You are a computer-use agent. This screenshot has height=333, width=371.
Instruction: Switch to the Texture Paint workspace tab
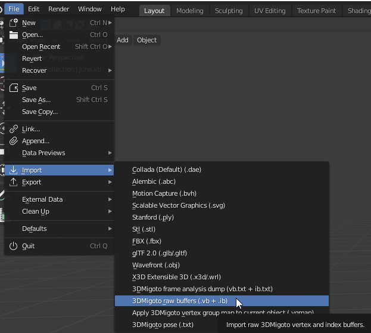316,11
